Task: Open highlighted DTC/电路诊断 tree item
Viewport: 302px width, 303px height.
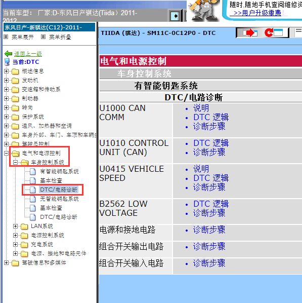Action: point(59,190)
